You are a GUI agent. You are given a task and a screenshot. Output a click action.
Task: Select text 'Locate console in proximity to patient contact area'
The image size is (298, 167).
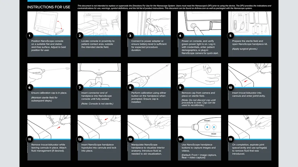[x=98, y=42]
